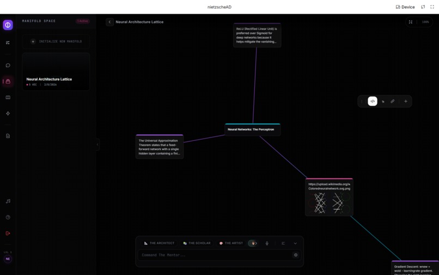Click the red logout icon
The width and height of the screenshot is (439, 275).
pyautogui.click(x=8, y=233)
